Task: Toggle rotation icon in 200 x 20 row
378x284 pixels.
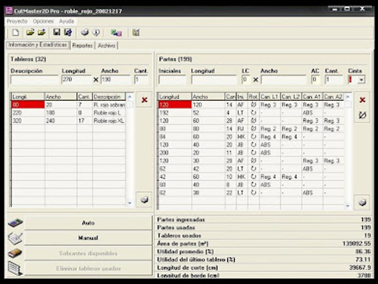Action: point(253,152)
